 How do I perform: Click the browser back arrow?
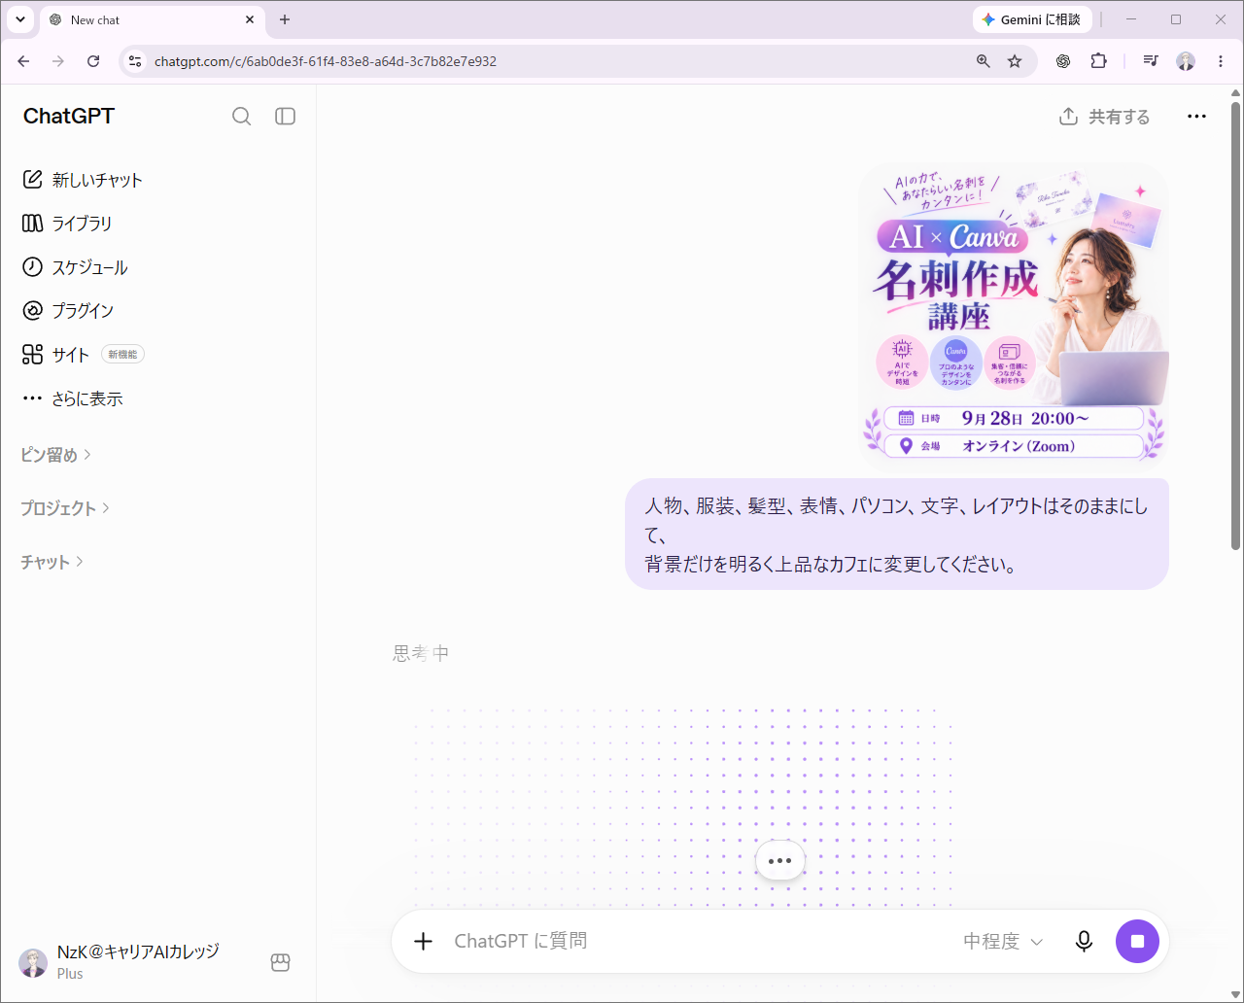(23, 61)
